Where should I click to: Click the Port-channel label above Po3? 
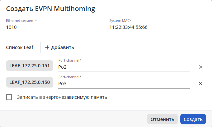click(70, 77)
